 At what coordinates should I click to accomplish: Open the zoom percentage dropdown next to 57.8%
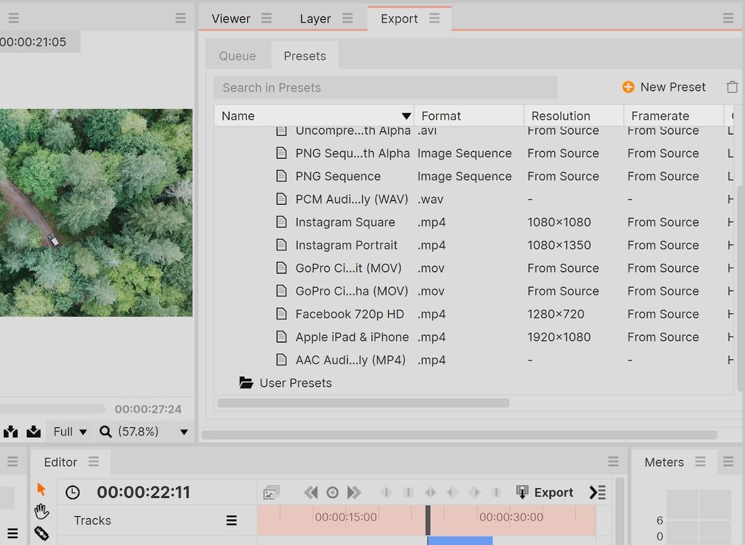pos(183,431)
